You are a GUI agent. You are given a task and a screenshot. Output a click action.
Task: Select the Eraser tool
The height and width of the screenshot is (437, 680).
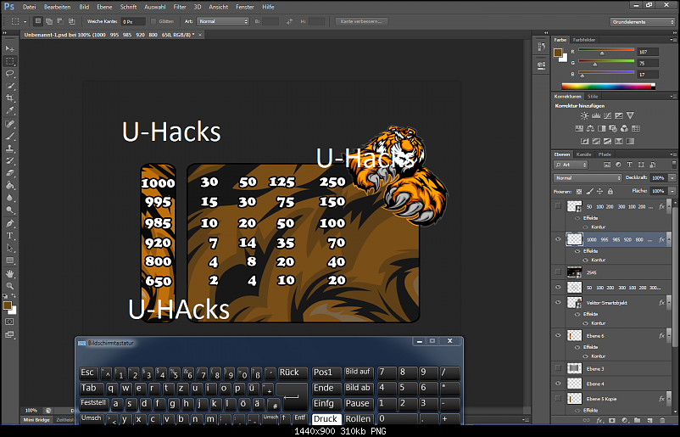[10, 173]
